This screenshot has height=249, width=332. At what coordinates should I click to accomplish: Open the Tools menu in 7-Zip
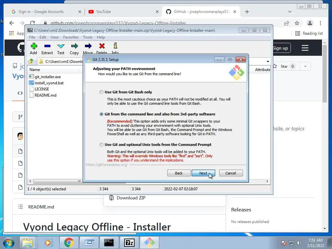tap(88, 37)
